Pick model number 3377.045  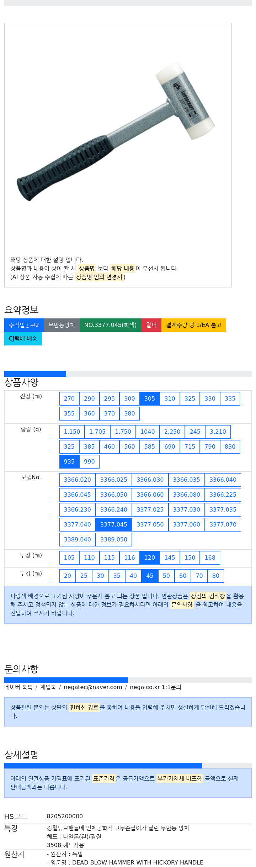[x=114, y=525]
